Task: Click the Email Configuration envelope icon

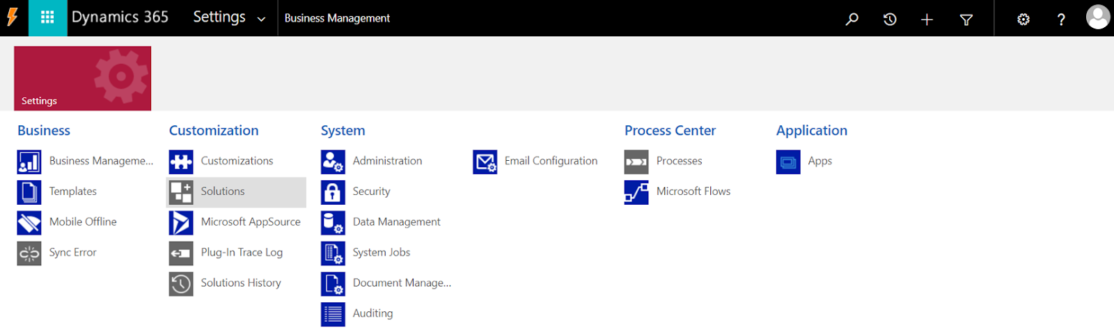Action: pyautogui.click(x=485, y=162)
